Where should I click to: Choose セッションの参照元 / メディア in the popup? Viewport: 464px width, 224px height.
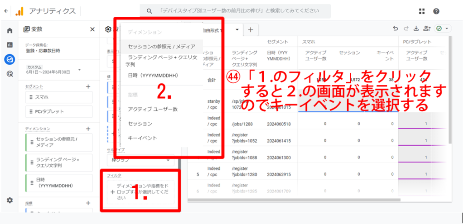(x=162, y=47)
